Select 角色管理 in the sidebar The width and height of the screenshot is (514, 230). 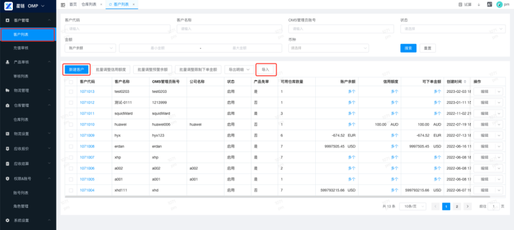point(21,207)
